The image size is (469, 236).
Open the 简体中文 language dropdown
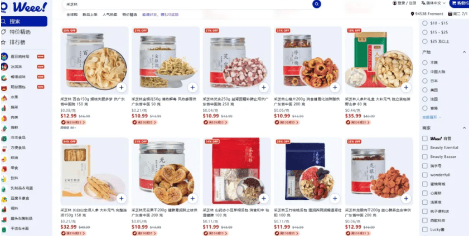(433, 3)
